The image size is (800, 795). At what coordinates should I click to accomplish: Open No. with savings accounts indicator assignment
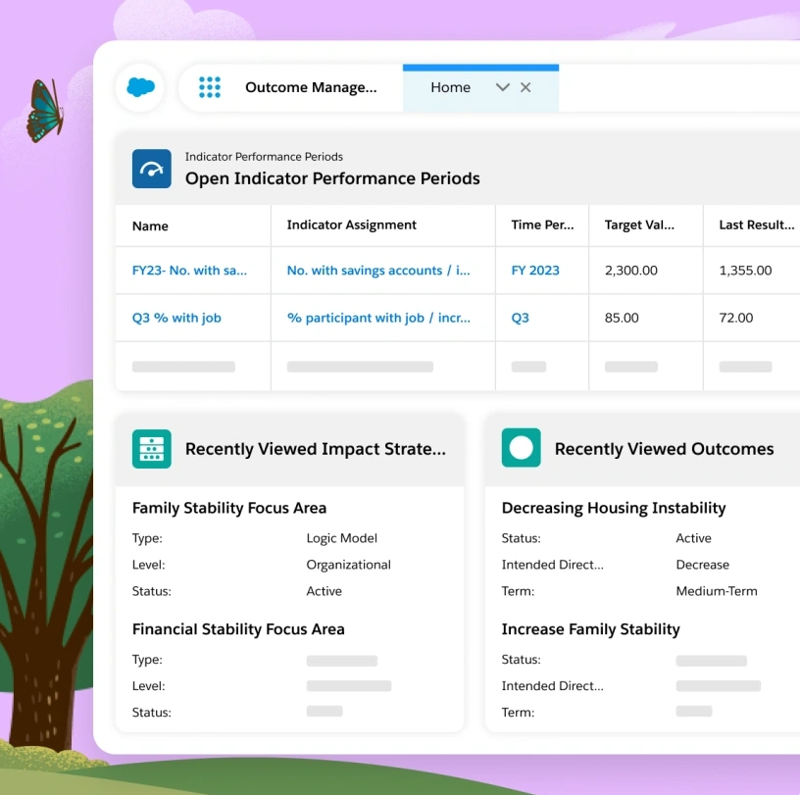pyautogui.click(x=378, y=270)
